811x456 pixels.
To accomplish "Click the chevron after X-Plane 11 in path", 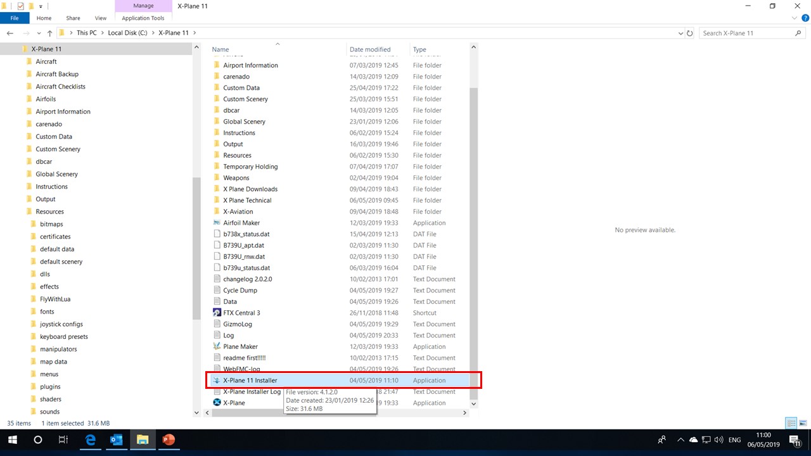I will 194,33.
